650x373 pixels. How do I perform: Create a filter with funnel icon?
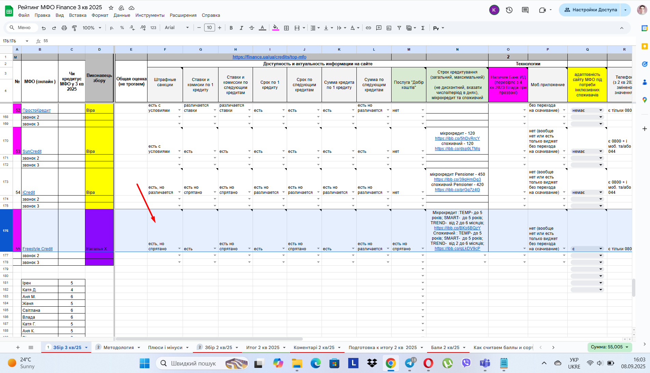(x=399, y=28)
